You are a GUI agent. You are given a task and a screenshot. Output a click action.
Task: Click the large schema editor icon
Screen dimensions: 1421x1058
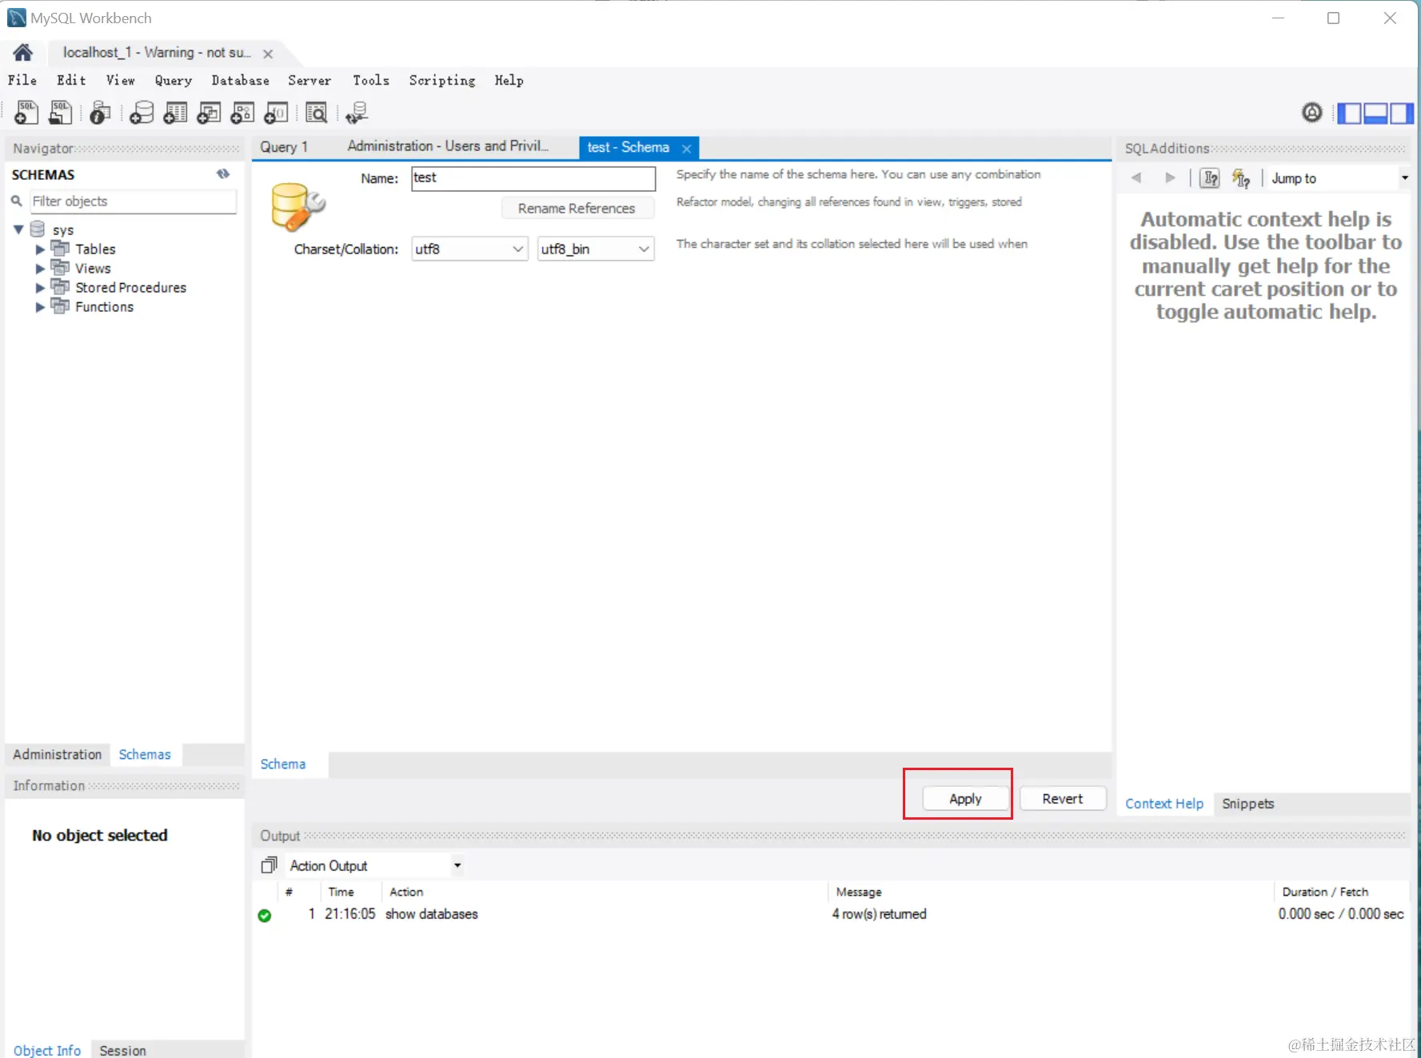297,206
